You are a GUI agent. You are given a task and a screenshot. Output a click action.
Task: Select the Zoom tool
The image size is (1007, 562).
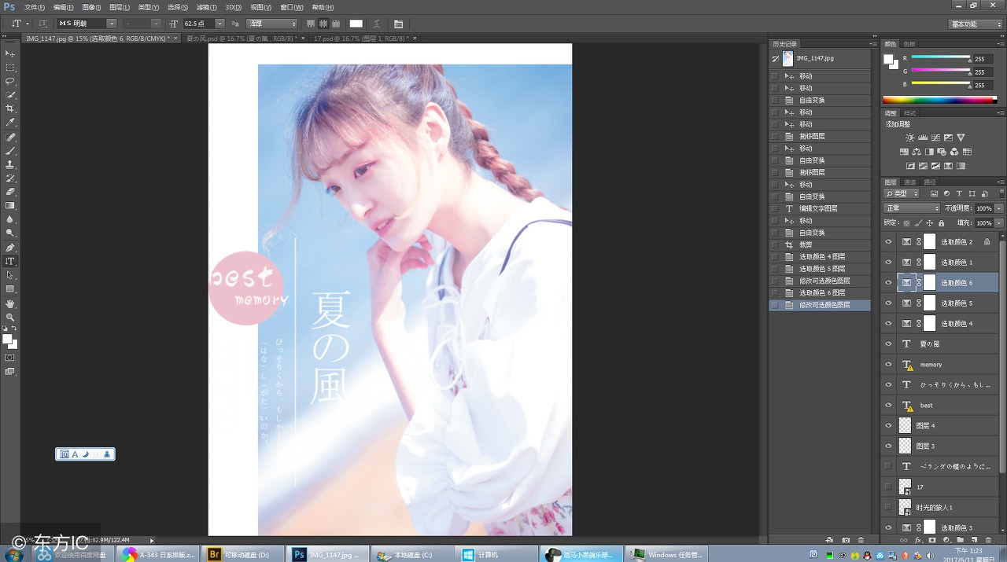point(10,318)
